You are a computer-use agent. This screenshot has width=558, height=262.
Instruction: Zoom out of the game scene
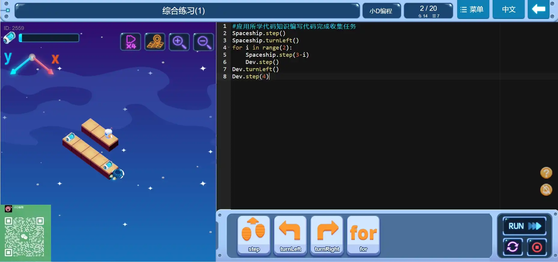point(204,42)
